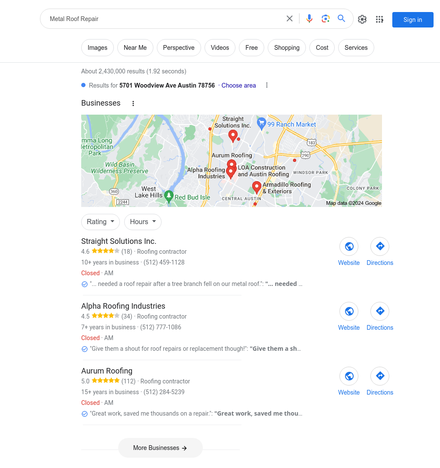Open Straight Solutions Inc. website icon

click(x=349, y=246)
